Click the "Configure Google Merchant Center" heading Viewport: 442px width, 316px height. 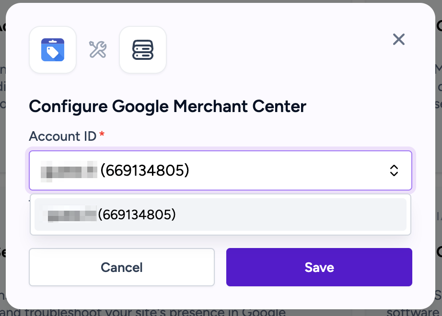click(x=167, y=106)
